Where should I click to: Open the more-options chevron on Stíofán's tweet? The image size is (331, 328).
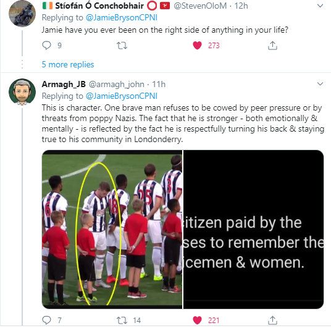point(321,6)
